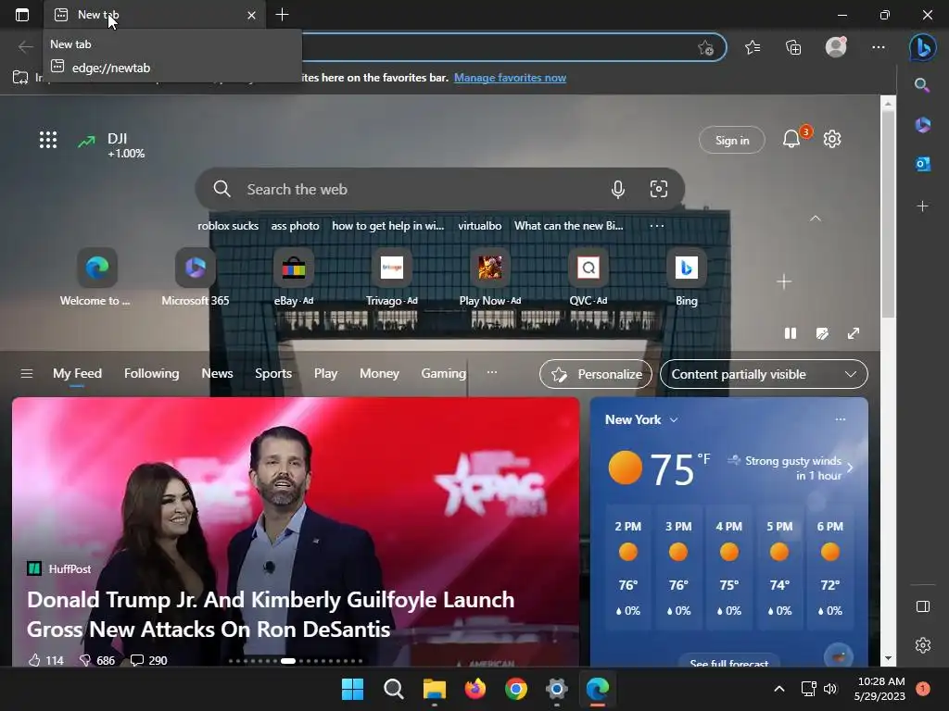Close the New tab tab
This screenshot has width=949, height=711.
pyautogui.click(x=251, y=15)
